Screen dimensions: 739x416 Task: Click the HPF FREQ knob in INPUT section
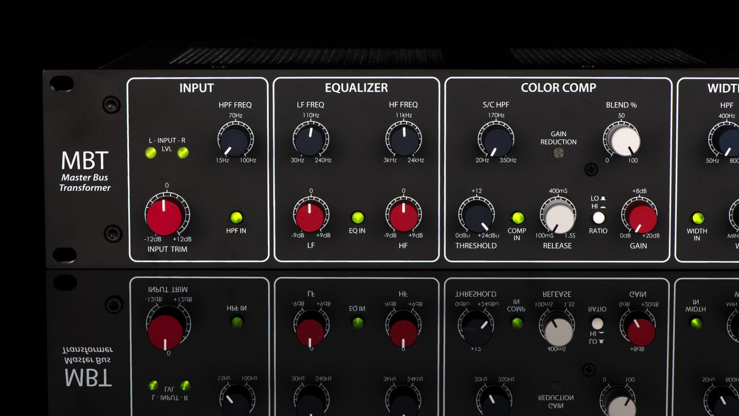(x=235, y=142)
